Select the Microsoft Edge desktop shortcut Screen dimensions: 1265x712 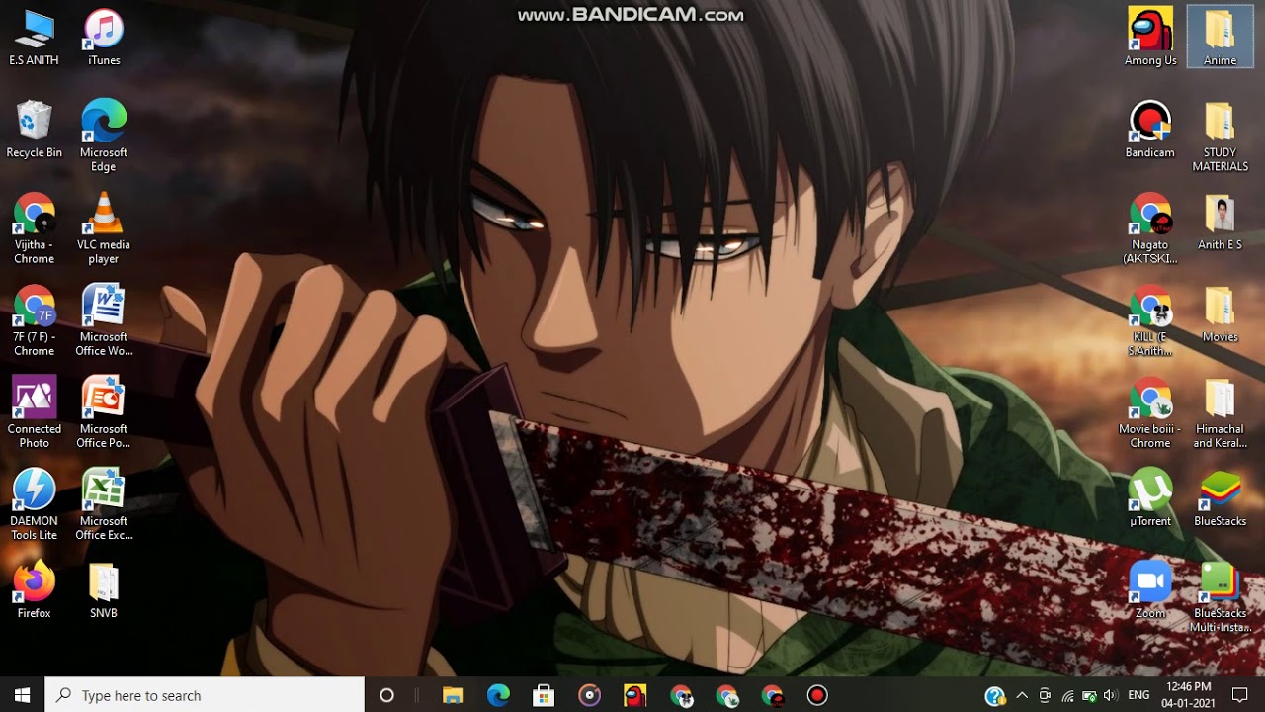click(x=104, y=136)
